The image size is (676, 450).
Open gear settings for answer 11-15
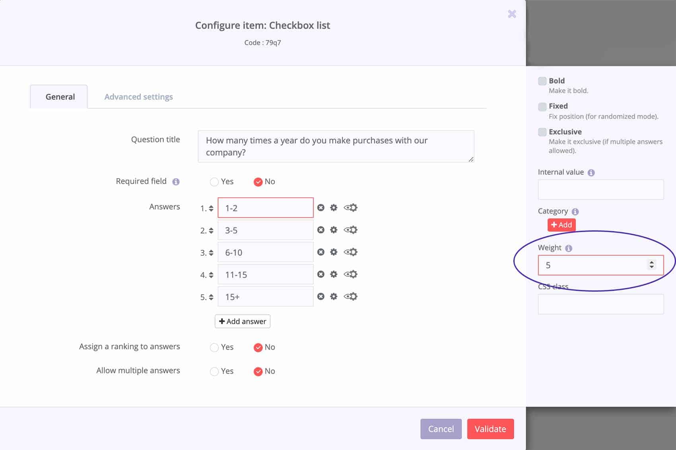point(334,275)
